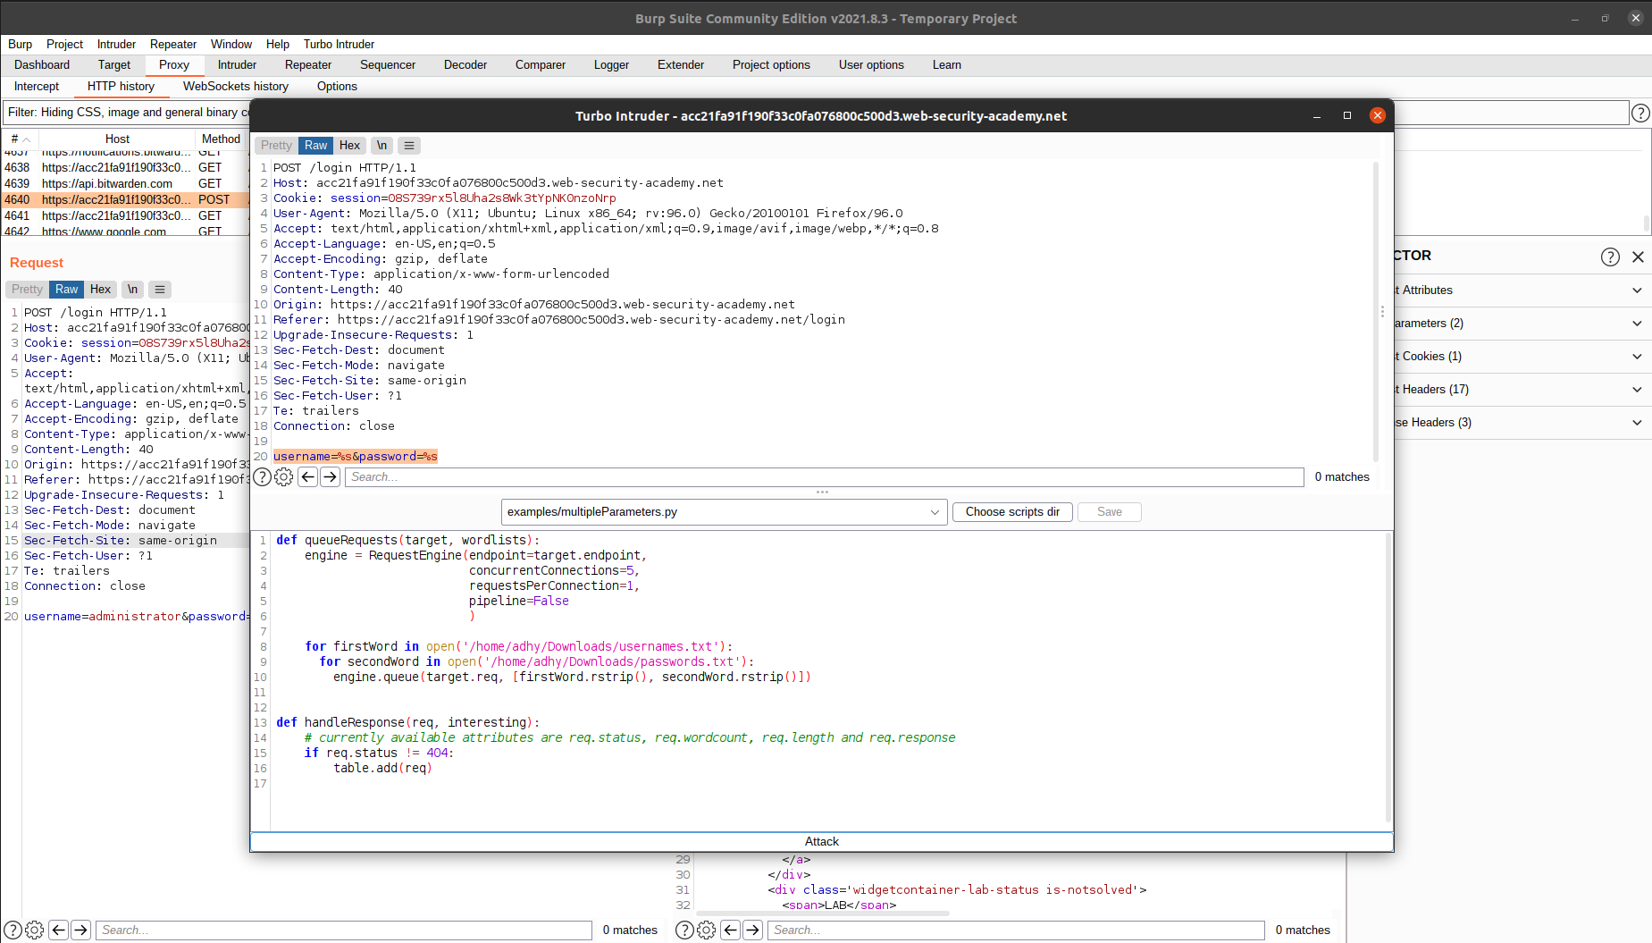Click Choose scripts dir button
Screen dimensions: 1652x943
[x=1012, y=512]
